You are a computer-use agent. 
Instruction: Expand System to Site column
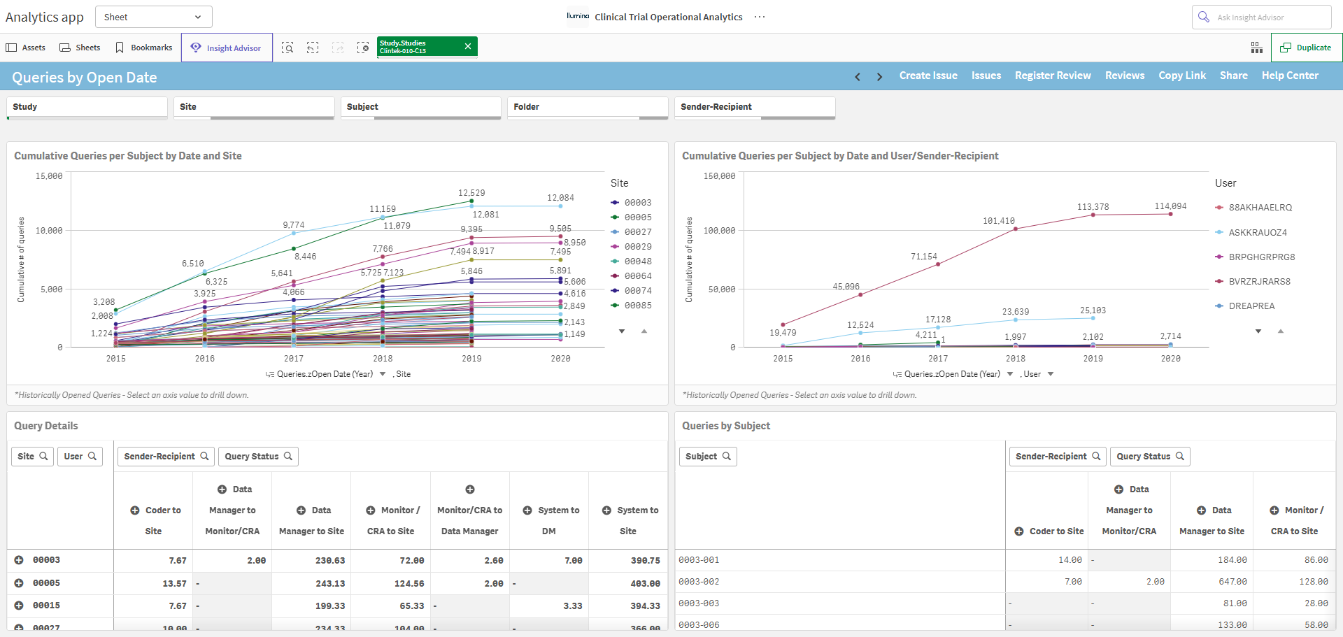(x=606, y=510)
